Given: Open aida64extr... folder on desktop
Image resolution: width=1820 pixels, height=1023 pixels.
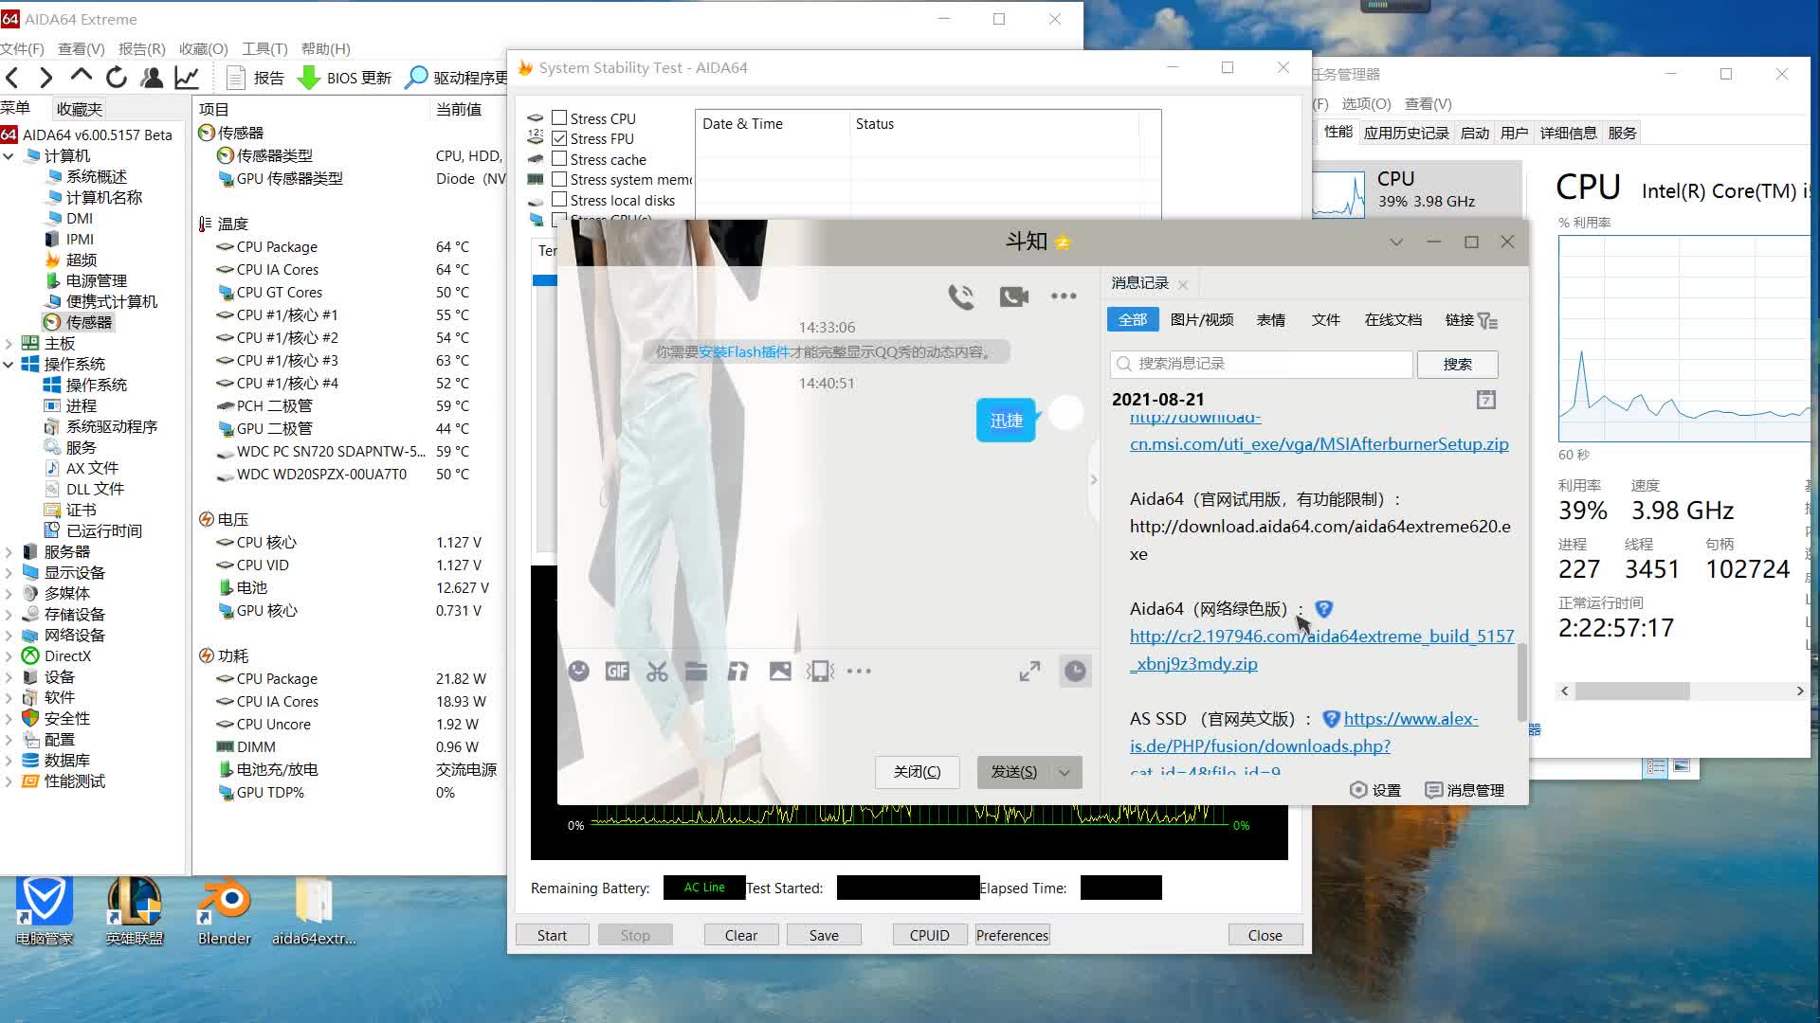Looking at the screenshot, I should (314, 910).
